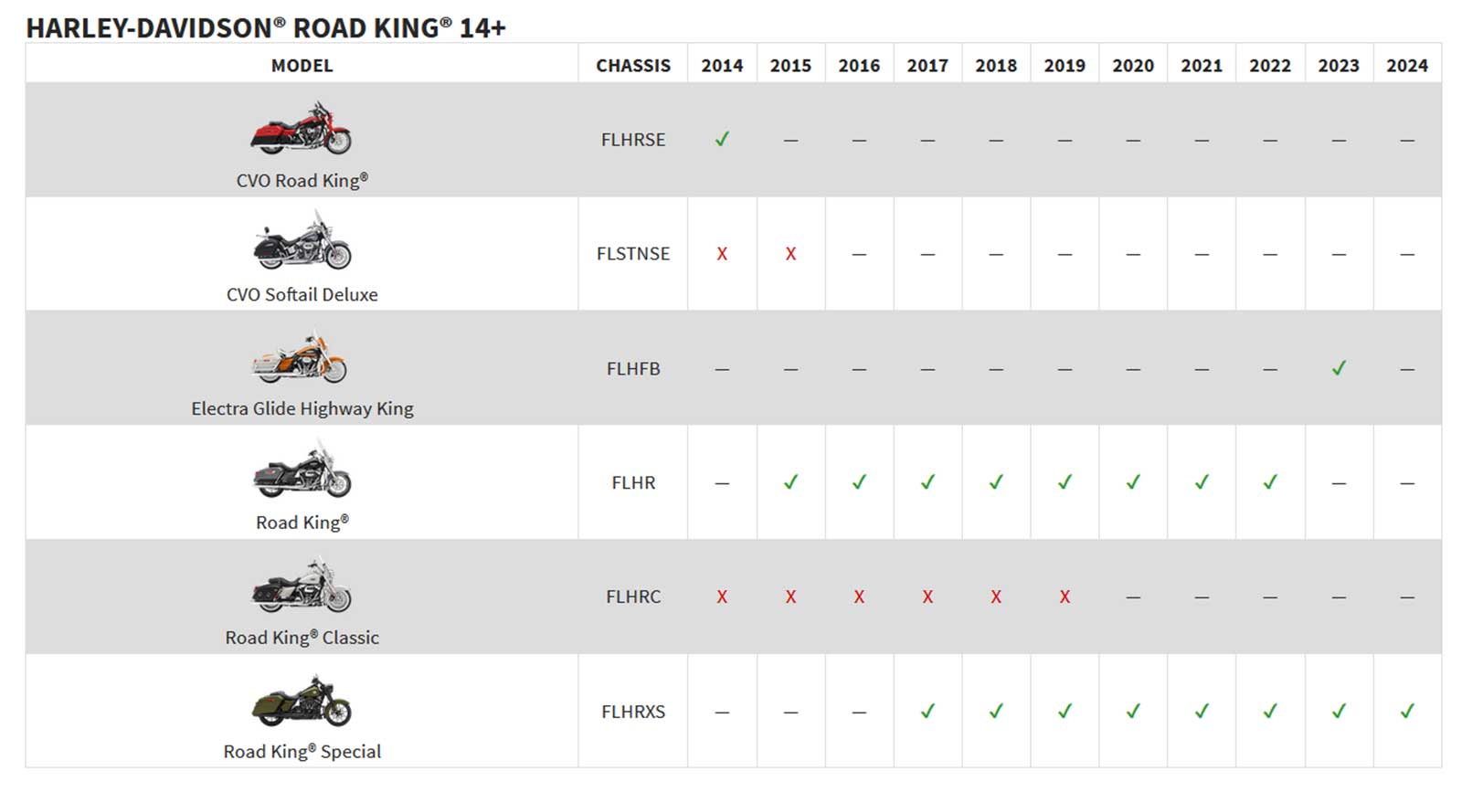The height and width of the screenshot is (792, 1462).
Task: Select the 2020 year column header
Action: tap(1133, 66)
